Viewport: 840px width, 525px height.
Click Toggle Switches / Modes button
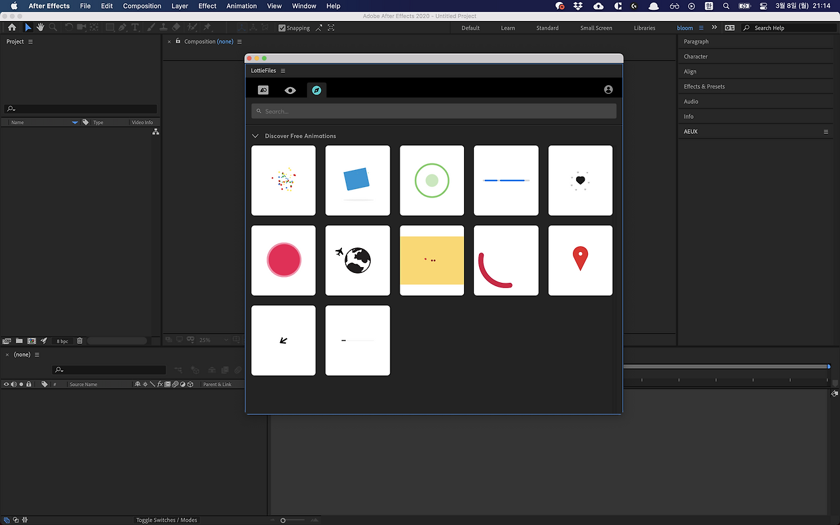167,520
